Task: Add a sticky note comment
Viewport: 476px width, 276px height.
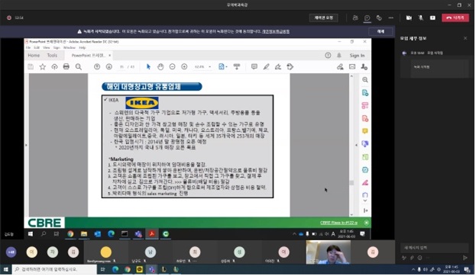Action: pos(254,66)
